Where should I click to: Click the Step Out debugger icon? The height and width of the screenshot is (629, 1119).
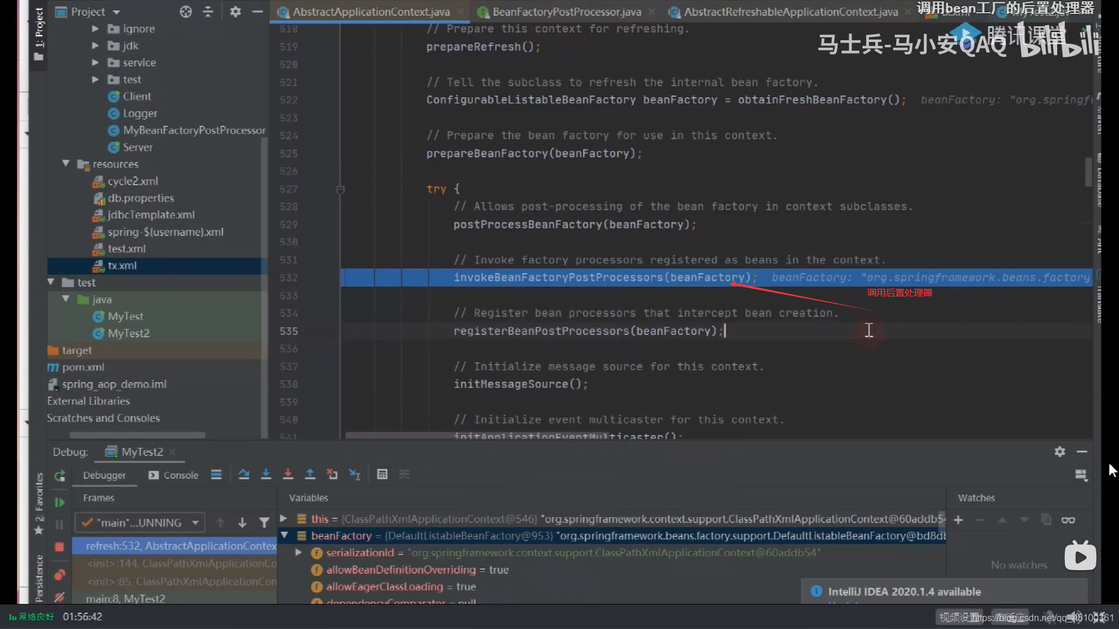310,475
